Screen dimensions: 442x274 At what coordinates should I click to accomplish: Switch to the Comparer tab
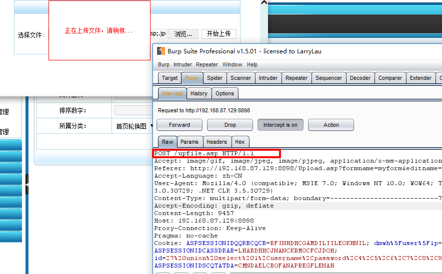[x=390, y=78]
